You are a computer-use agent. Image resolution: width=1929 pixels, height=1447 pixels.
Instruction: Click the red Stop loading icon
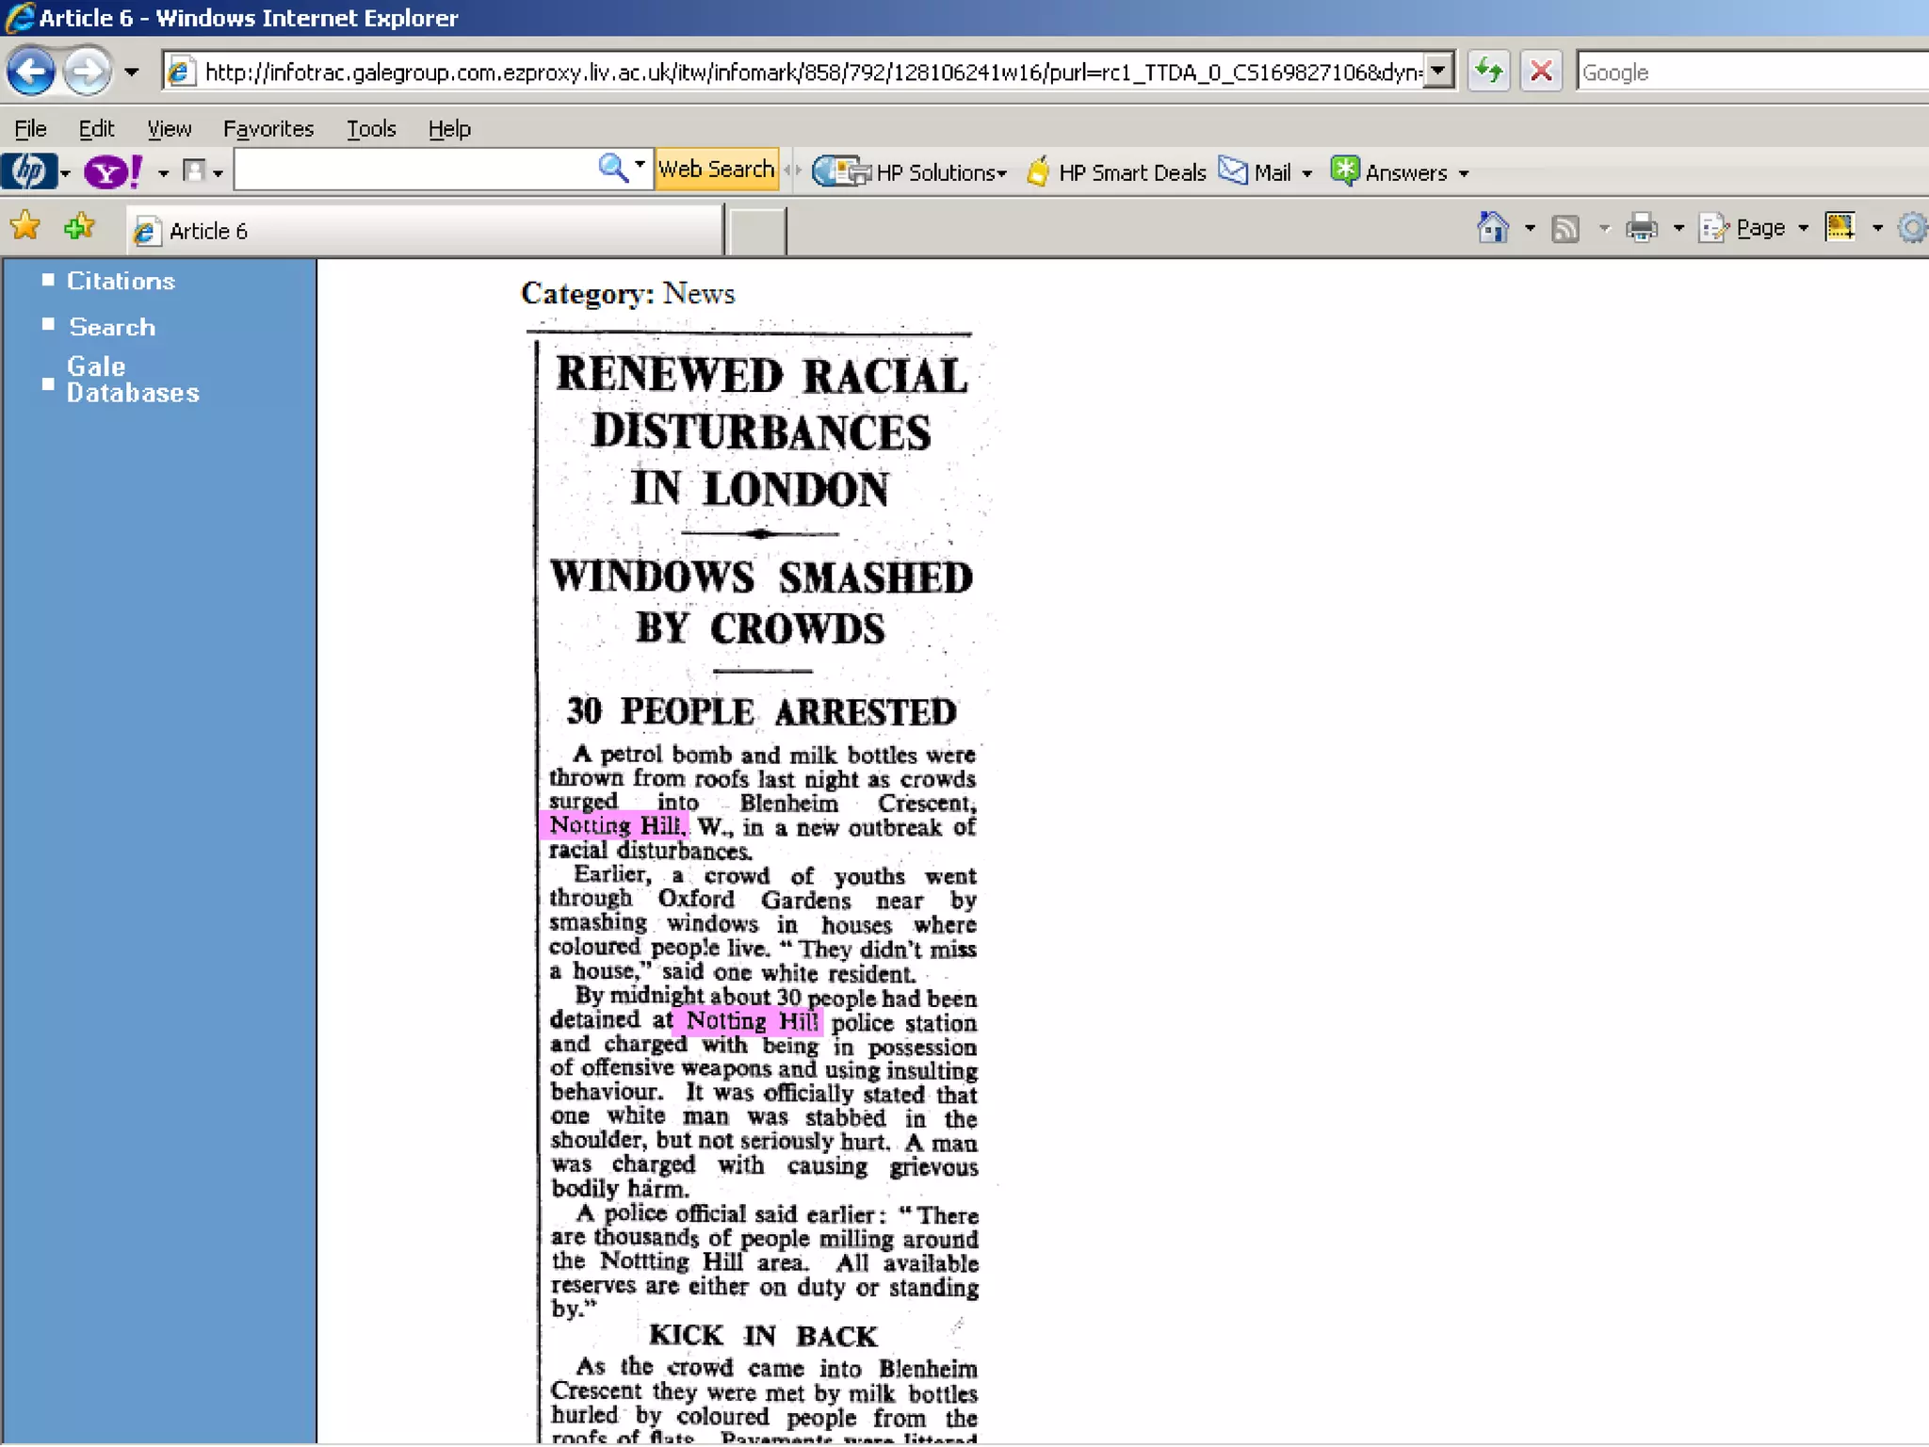(1541, 72)
